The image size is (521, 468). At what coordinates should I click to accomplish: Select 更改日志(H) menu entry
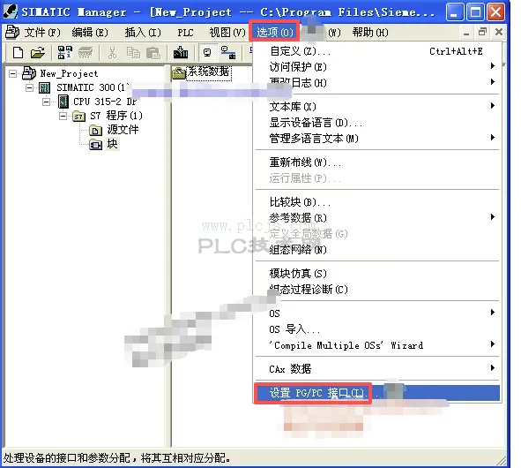[x=377, y=82]
